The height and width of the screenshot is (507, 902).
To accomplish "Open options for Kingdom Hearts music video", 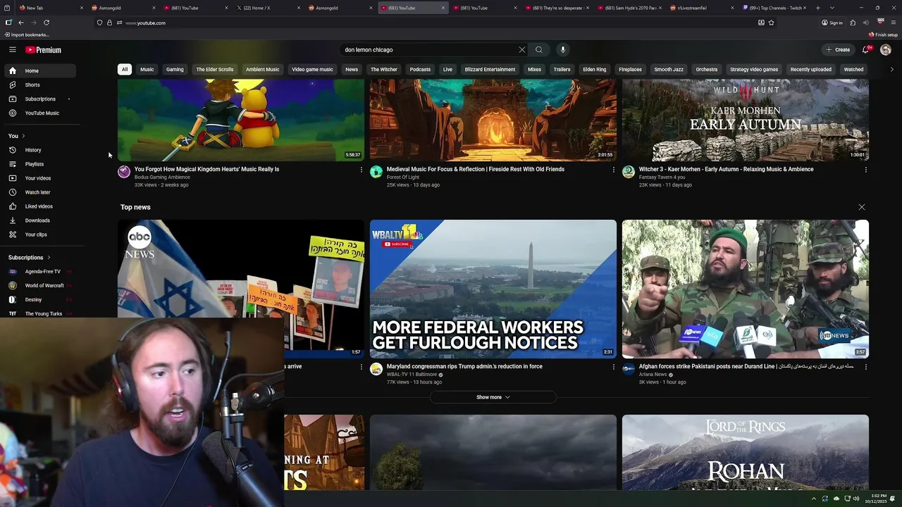I will click(362, 170).
